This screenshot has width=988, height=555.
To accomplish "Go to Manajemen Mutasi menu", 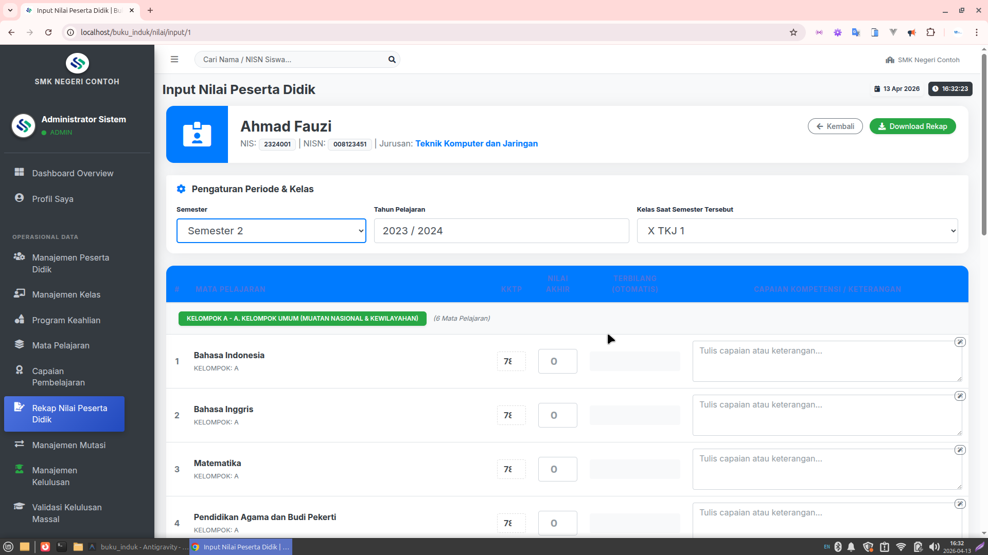I will click(68, 445).
